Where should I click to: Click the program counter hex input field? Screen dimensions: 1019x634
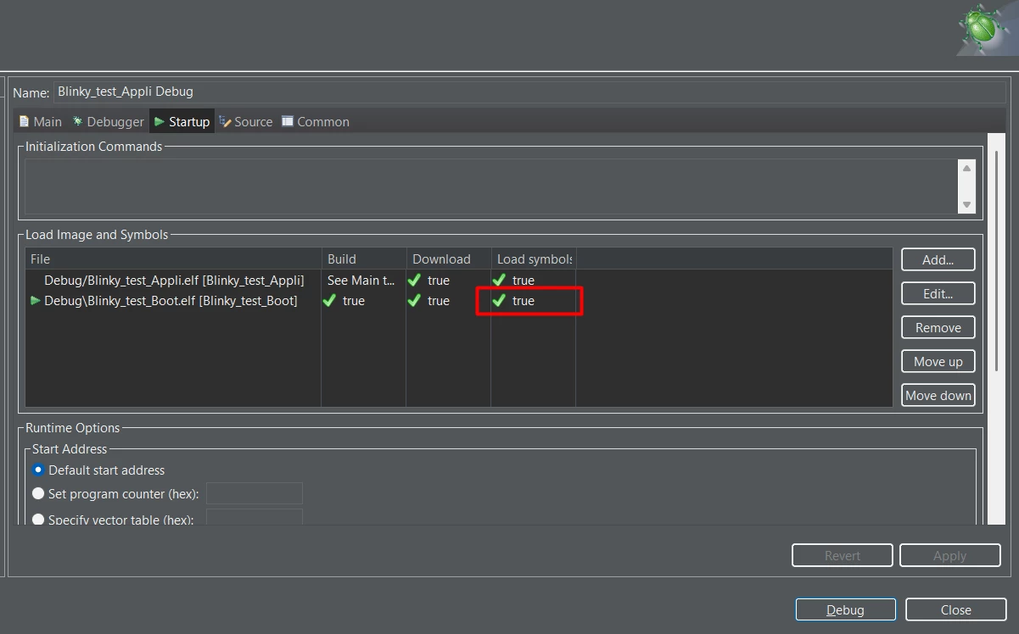255,493
